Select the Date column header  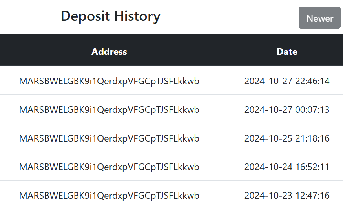coord(287,52)
